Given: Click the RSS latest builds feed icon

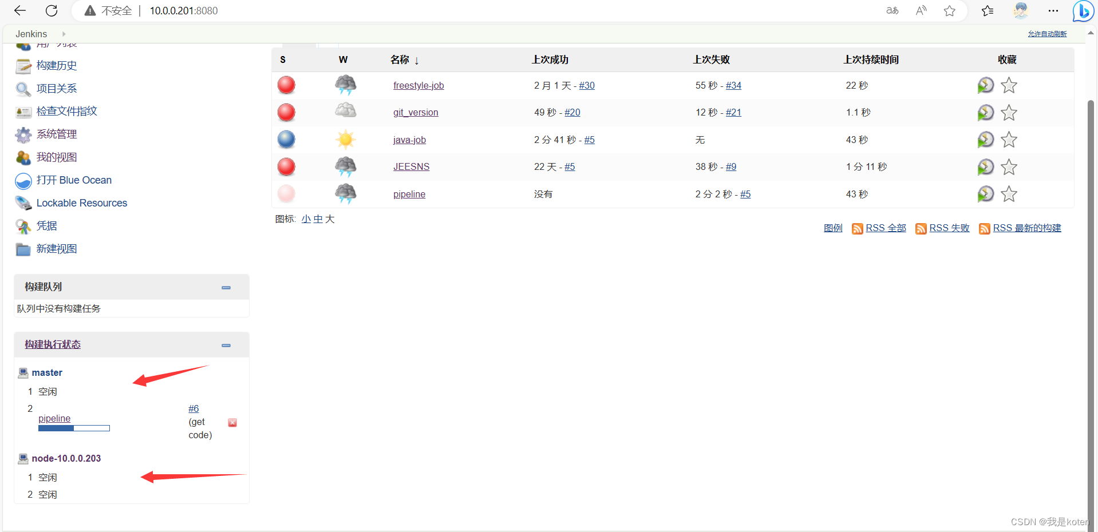Looking at the screenshot, I should pos(984,229).
